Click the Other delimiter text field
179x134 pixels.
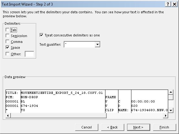[29, 54]
